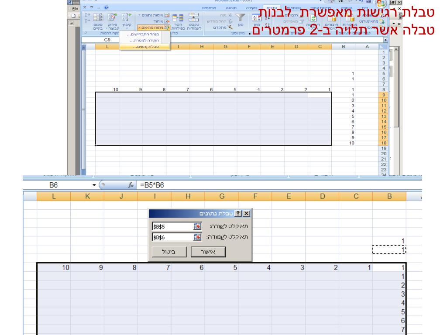The image size is (447, 335).
Task: Click the fx Insert Function icon
Action: click(x=131, y=185)
